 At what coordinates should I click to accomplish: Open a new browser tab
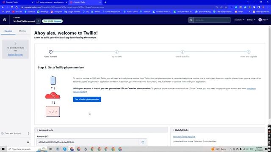coord(105,2)
